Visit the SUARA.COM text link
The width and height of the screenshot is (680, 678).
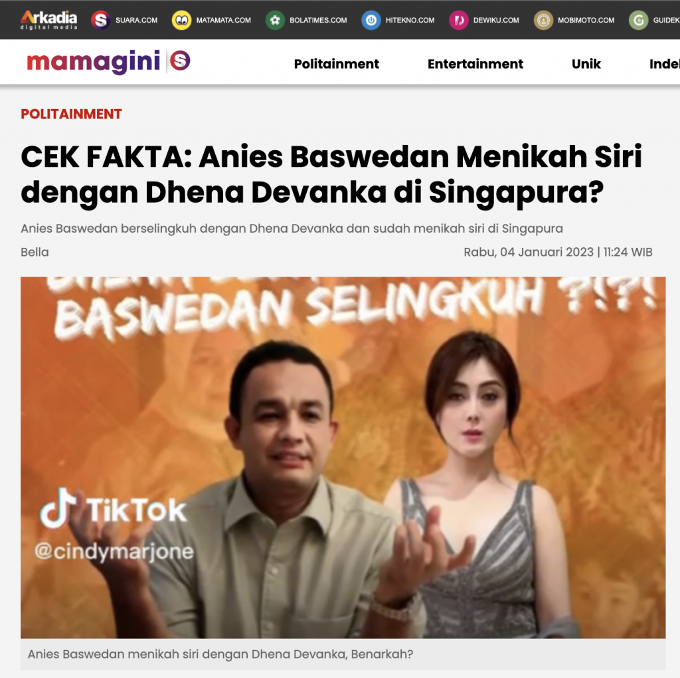pos(137,20)
